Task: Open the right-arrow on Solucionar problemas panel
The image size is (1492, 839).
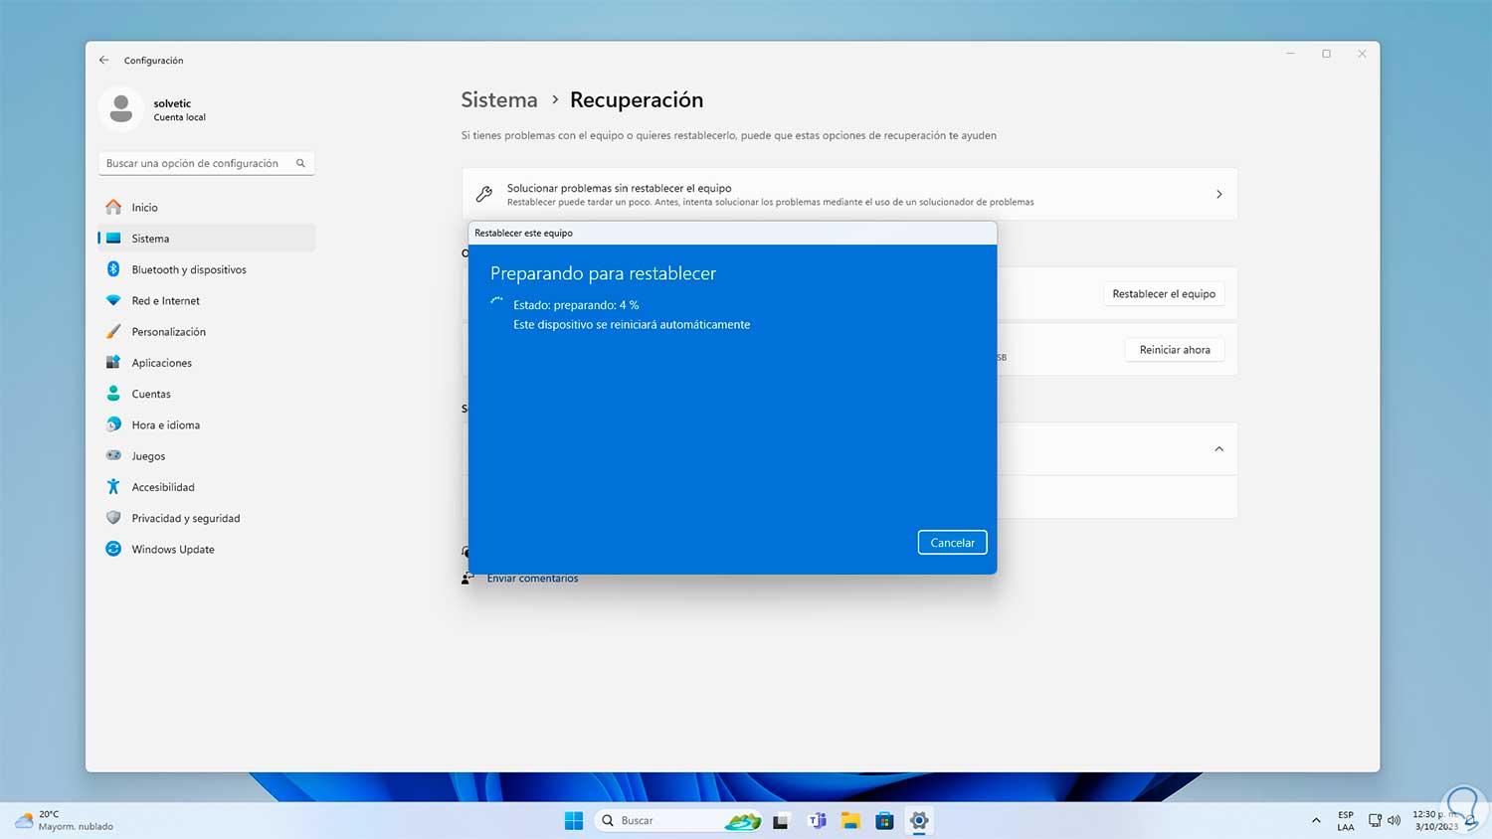Action: 1218,194
